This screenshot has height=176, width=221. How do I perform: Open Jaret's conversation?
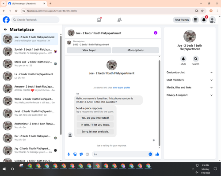30,113
